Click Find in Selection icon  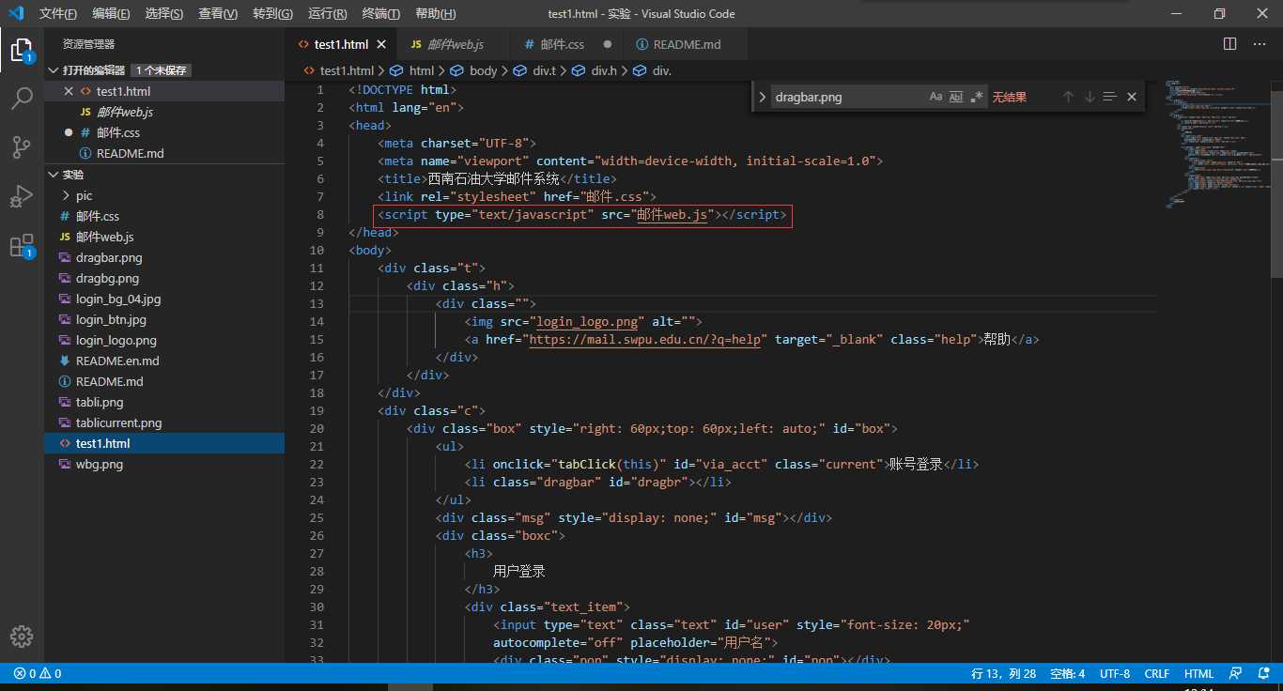1110,97
